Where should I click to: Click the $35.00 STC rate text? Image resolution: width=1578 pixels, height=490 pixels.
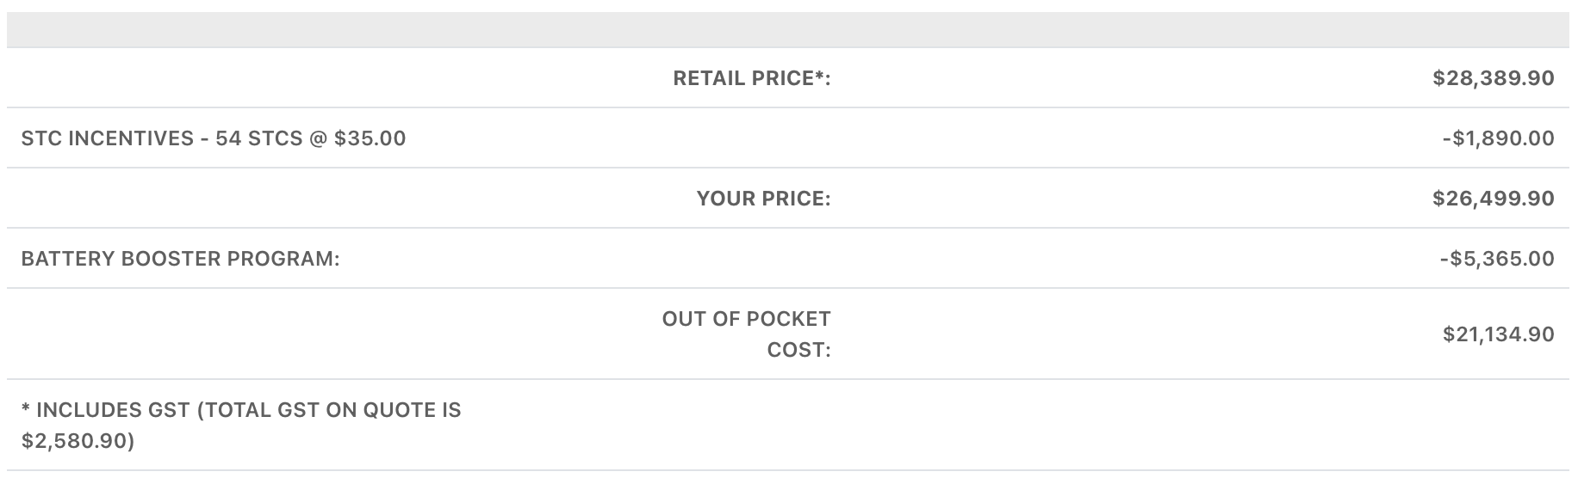[370, 138]
